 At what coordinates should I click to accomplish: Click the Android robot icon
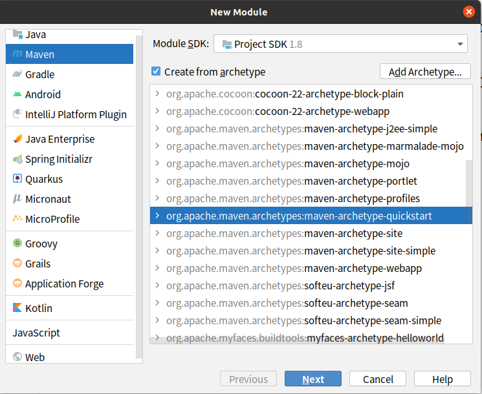pyautogui.click(x=17, y=94)
